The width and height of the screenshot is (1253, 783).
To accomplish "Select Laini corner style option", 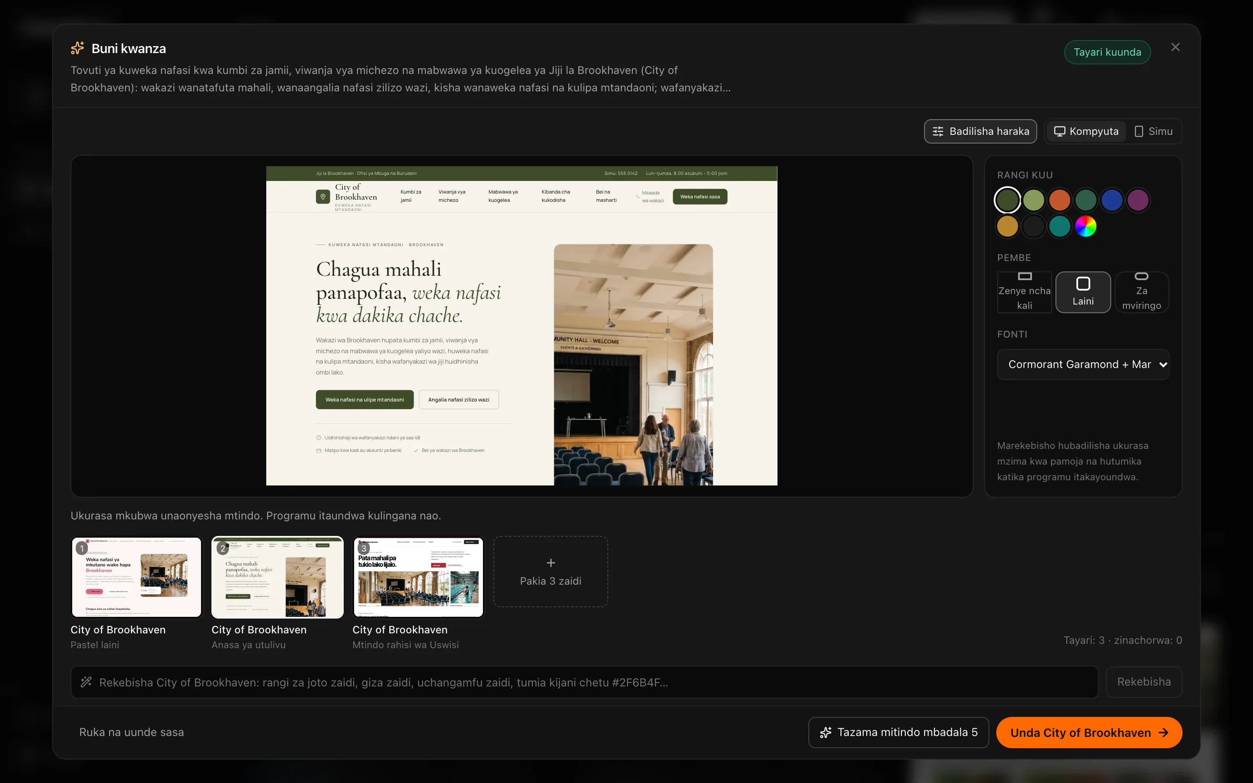I will 1083,292.
